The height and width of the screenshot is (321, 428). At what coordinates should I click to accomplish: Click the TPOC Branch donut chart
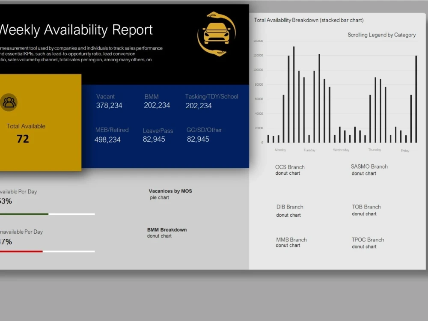pos(367,243)
